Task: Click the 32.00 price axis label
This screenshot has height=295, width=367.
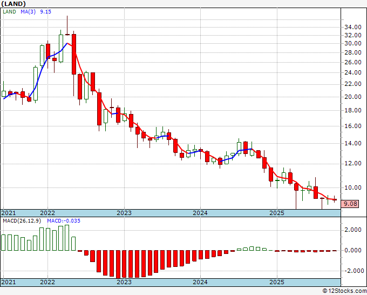Action: coord(353,35)
